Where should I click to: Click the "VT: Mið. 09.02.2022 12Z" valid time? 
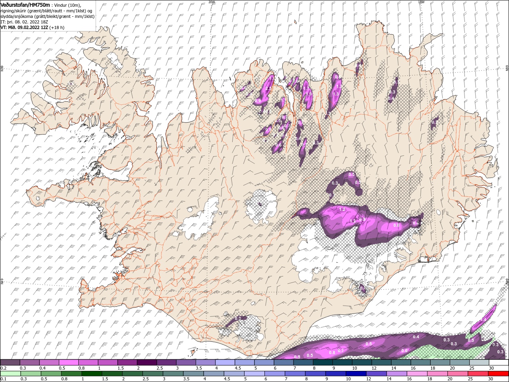click(24, 27)
